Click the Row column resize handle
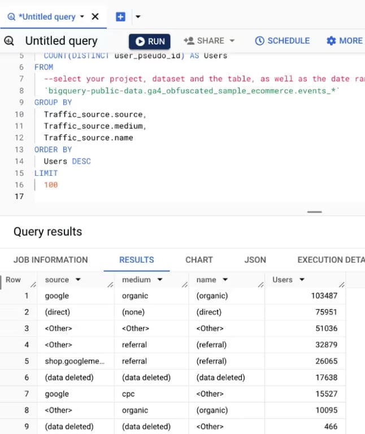The image size is (365, 434). pos(33,285)
